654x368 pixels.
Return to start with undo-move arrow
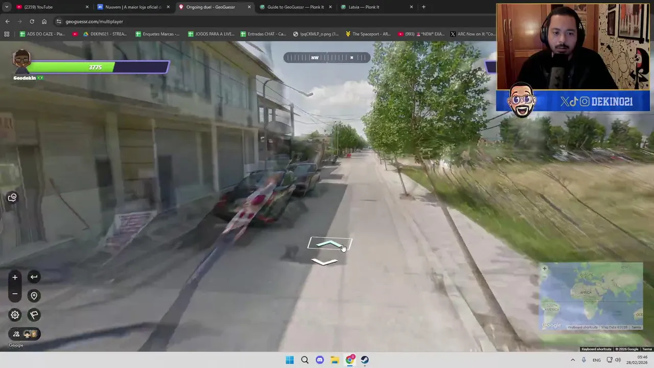pos(34,277)
